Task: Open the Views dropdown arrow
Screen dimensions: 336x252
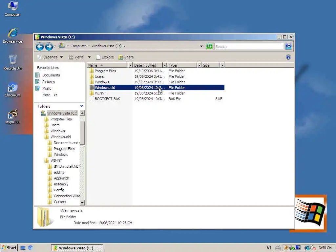Action: 89,57
